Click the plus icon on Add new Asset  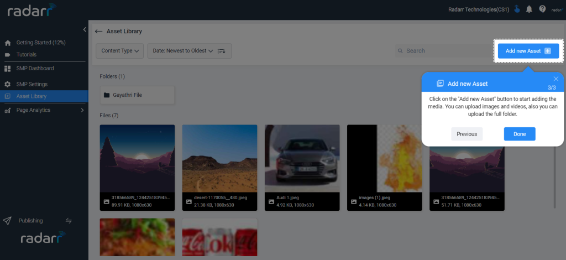pyautogui.click(x=548, y=51)
